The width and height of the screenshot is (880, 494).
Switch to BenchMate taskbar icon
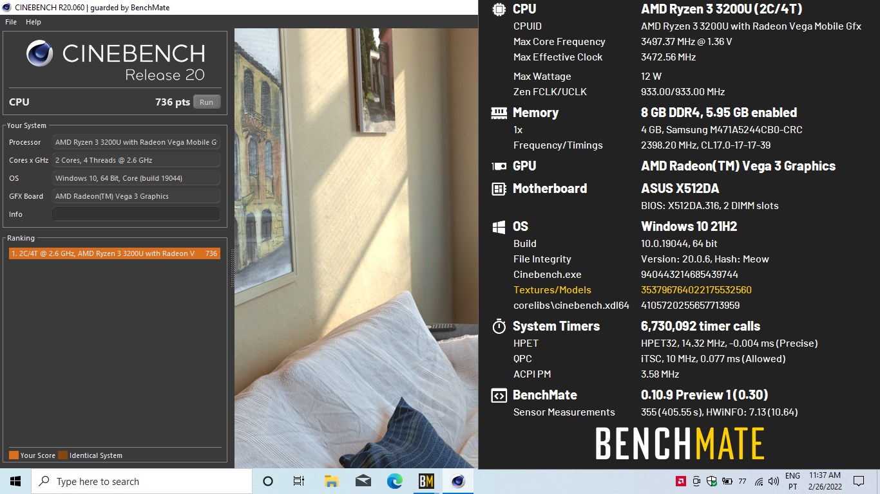click(426, 481)
